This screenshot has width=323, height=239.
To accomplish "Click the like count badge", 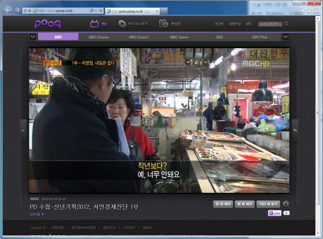I will pos(286,213).
